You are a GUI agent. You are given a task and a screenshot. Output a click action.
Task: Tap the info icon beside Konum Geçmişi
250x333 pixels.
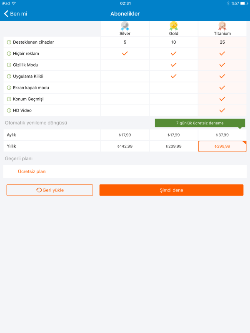pyautogui.click(x=9, y=99)
